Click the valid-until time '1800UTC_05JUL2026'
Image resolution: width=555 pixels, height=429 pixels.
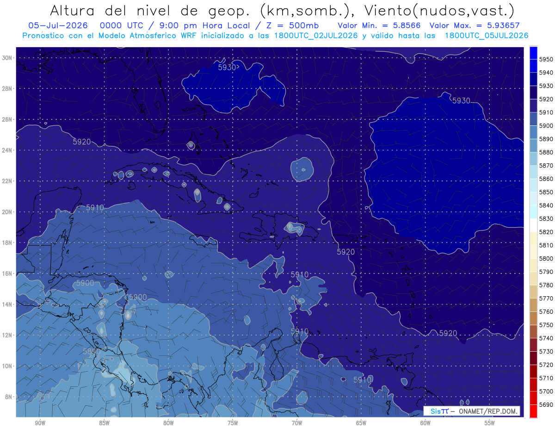(486, 35)
